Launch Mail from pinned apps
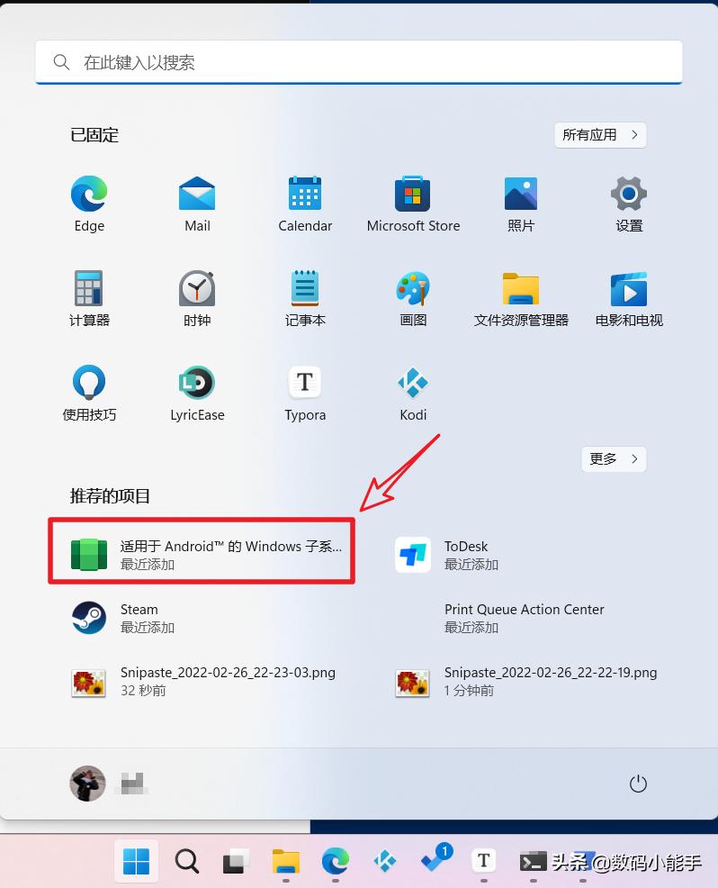718x888 pixels. (x=197, y=204)
